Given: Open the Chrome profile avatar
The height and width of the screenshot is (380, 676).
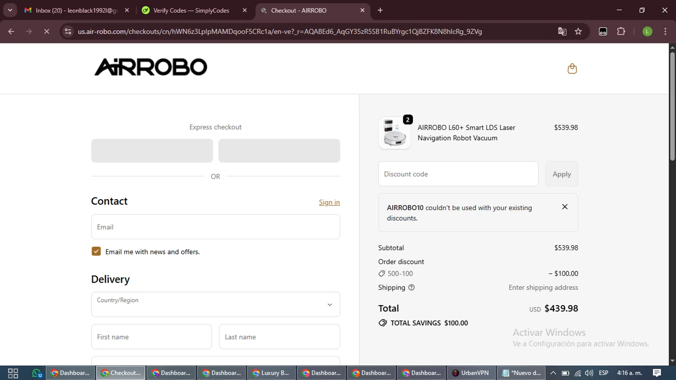Looking at the screenshot, I should (x=647, y=32).
